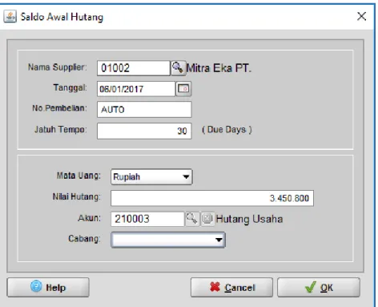Viewport: 378px width, 307px height.
Task: Click the Nama Supplier label
Action: click(x=58, y=67)
